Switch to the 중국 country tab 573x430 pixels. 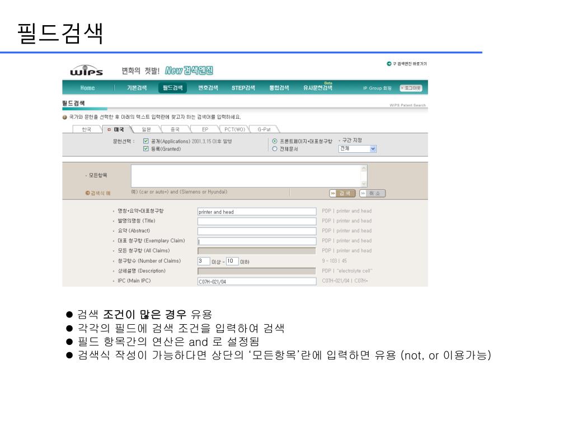click(175, 129)
